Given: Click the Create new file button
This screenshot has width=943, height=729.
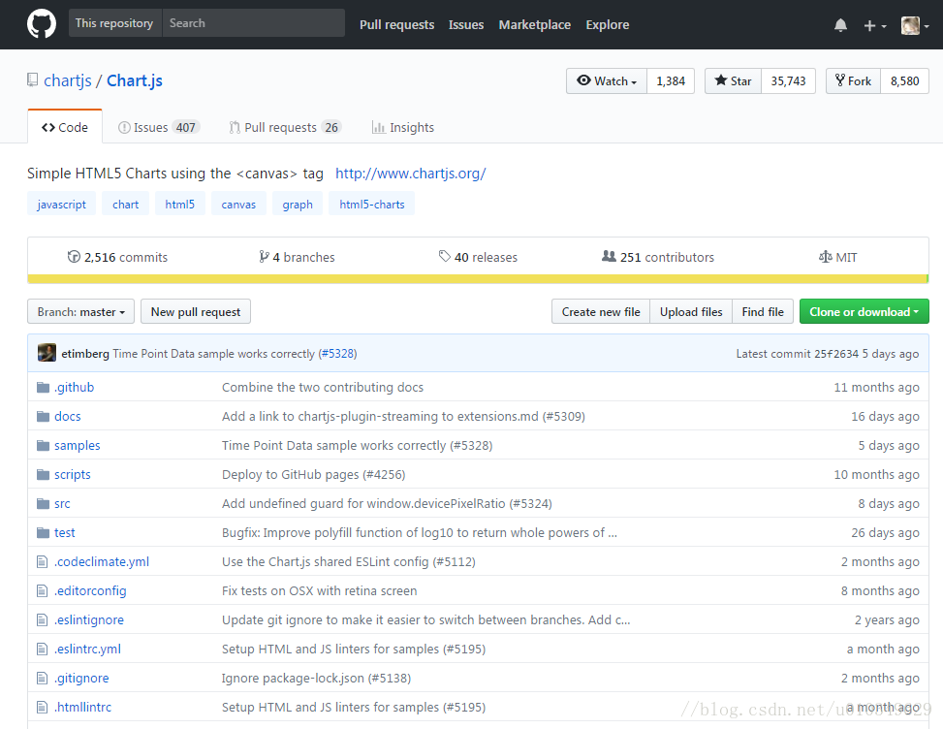Looking at the screenshot, I should pyautogui.click(x=601, y=311).
